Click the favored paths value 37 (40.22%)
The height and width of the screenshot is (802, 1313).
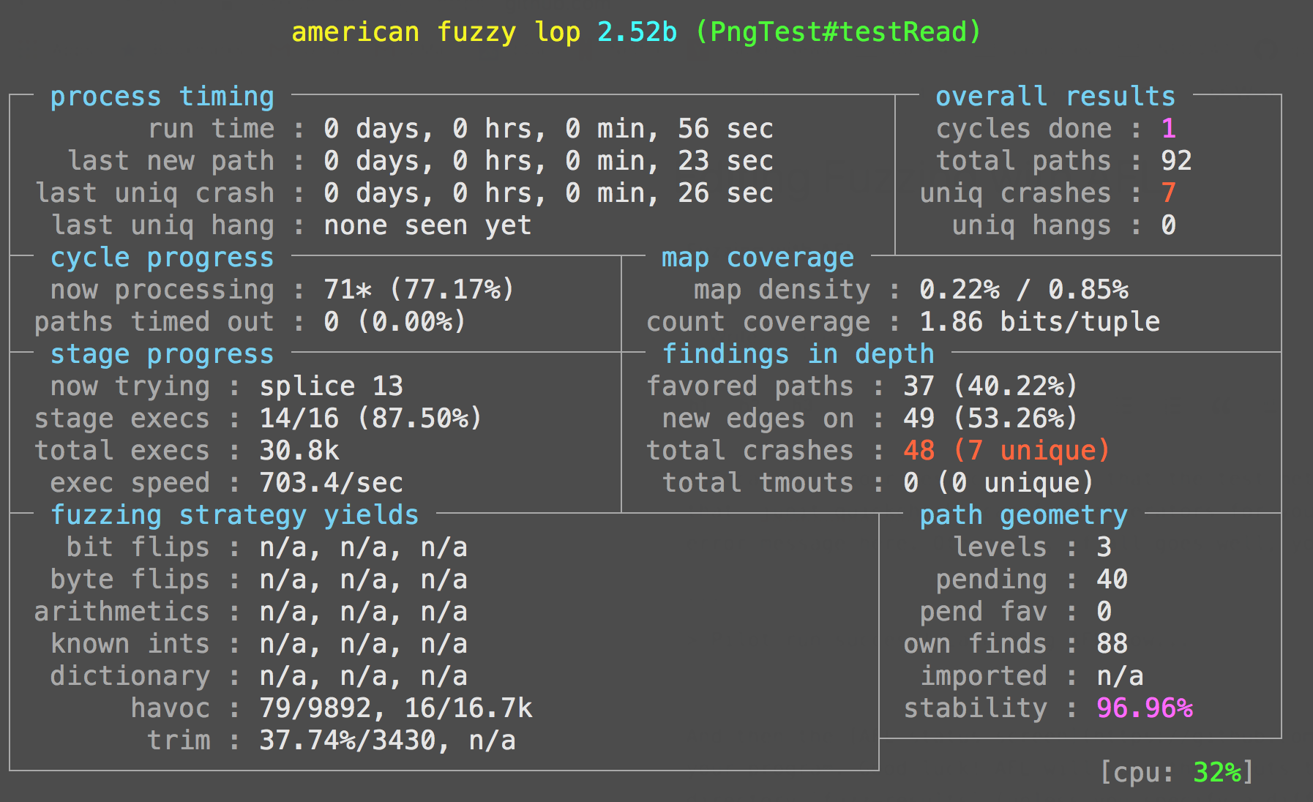(991, 386)
